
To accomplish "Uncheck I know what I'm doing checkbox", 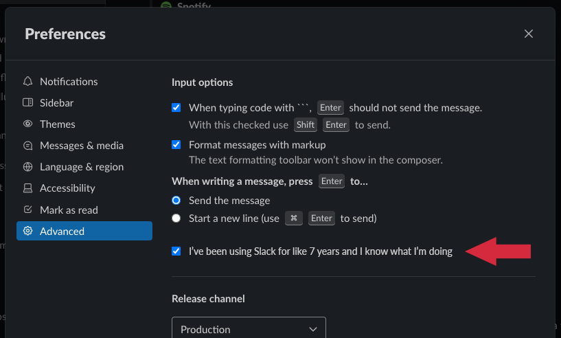I will [176, 251].
